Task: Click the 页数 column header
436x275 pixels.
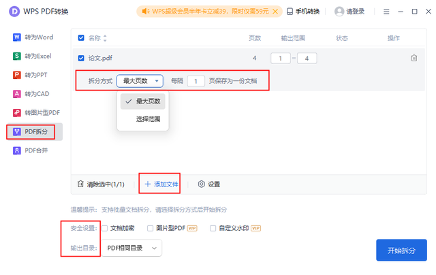Action: pyautogui.click(x=254, y=38)
